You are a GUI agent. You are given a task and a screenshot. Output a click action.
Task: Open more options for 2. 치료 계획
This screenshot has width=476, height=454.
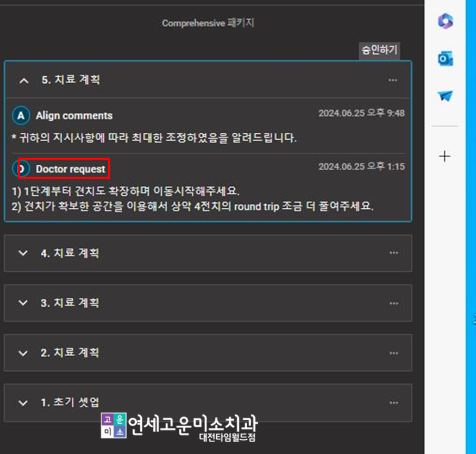click(393, 353)
